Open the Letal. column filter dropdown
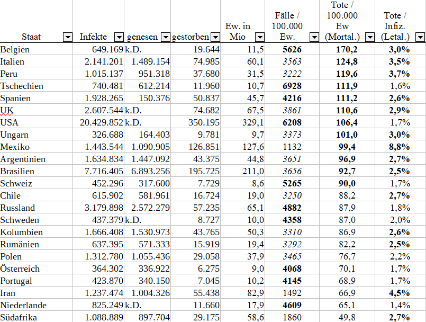Screen dimensions: 426x322 point(420,37)
